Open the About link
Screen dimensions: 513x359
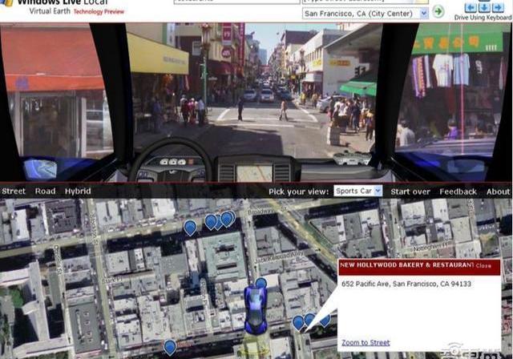[498, 192]
